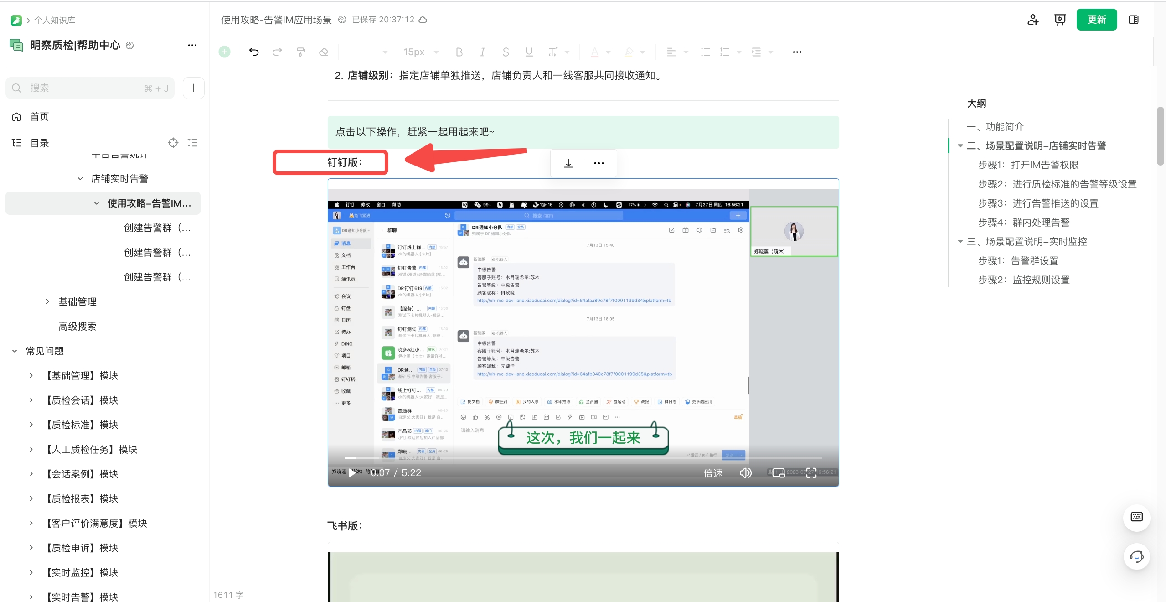Viewport: 1166px width, 602px height.
Task: Open the superscript text style icon
Action: [x=552, y=52]
